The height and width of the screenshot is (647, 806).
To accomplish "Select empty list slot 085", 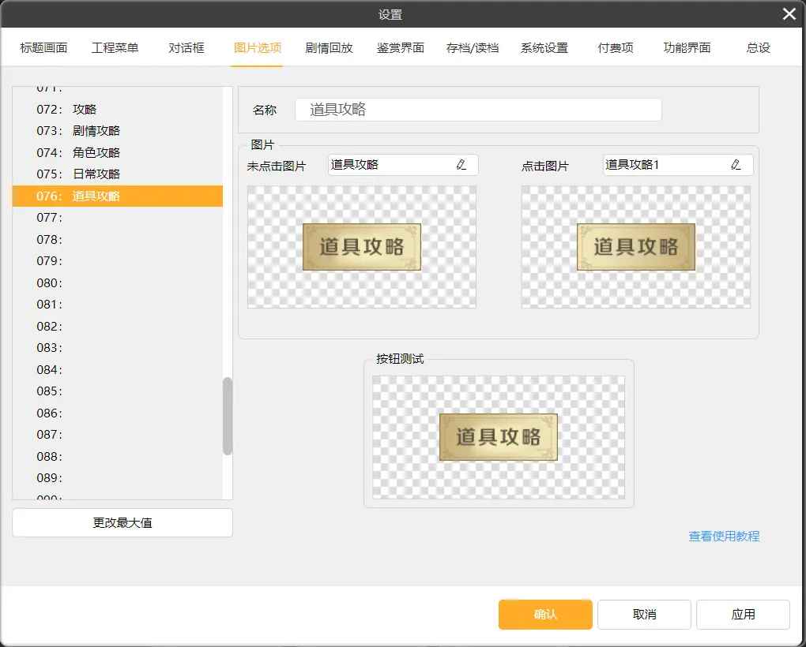I will click(118, 391).
